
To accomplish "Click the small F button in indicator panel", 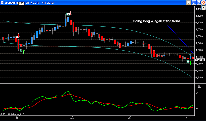I will (x=199, y=86).
